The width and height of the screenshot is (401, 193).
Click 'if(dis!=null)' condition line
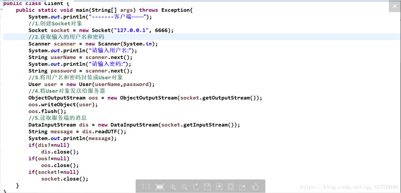pyautogui.click(x=49, y=145)
